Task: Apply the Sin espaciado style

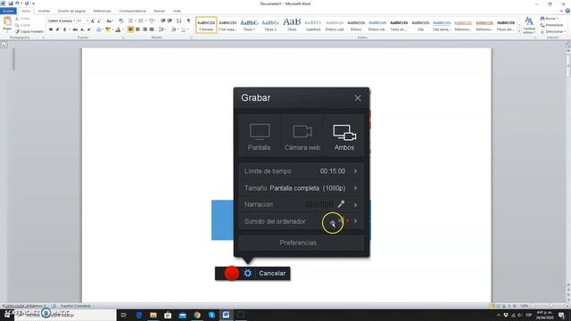Action: pyautogui.click(x=228, y=25)
